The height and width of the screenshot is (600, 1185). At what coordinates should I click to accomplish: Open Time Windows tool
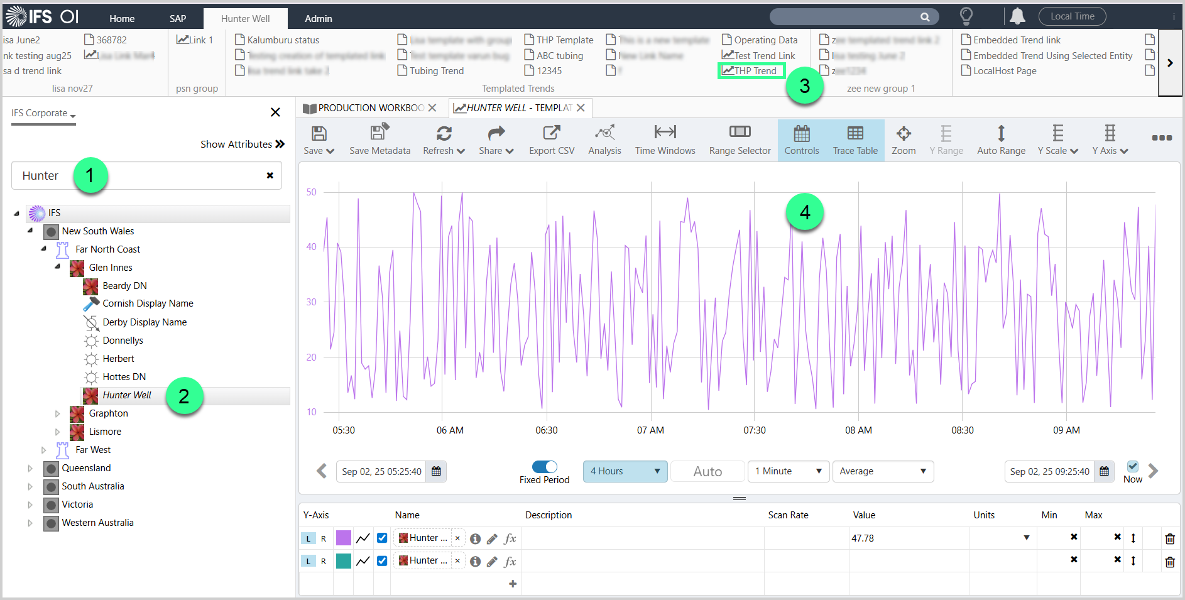point(665,133)
